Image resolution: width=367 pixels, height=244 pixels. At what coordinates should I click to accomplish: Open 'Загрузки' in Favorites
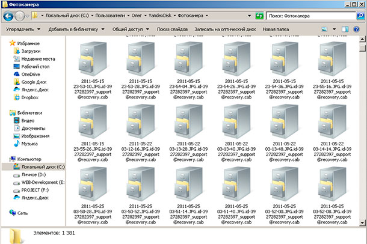pos(27,51)
